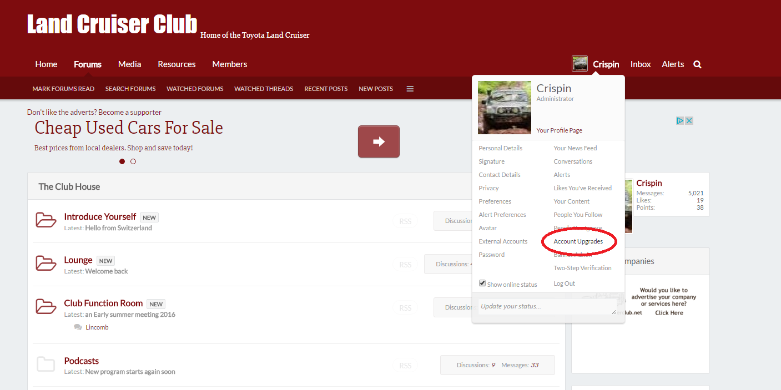Screen dimensions: 781x390
Task: Click the Introduce Yourself folder icon
Action: (46, 220)
